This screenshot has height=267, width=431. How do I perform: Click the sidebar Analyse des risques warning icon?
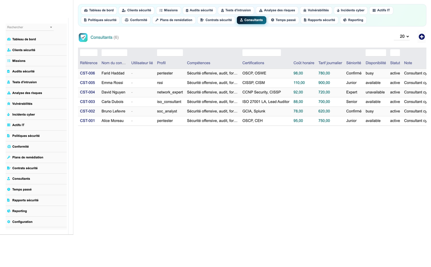(x=9, y=93)
